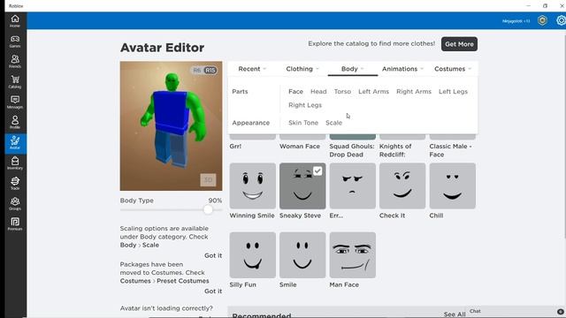Choose the Smile face
The height and width of the screenshot is (318, 566).
302,255
